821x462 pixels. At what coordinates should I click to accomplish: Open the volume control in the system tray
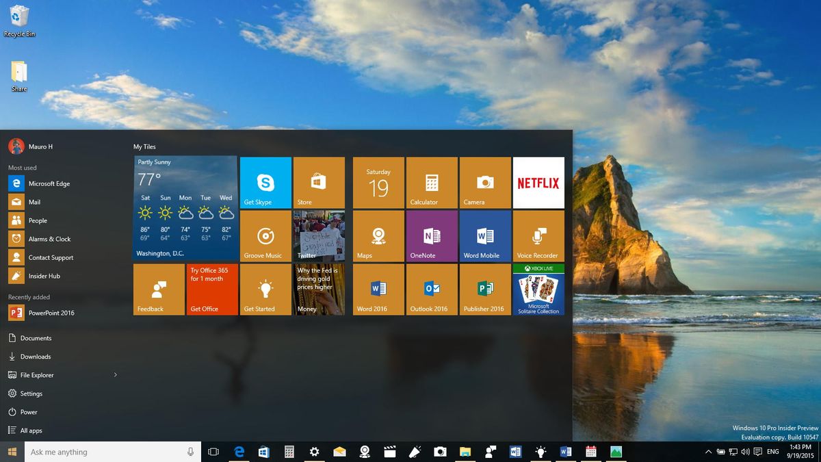tap(745, 452)
